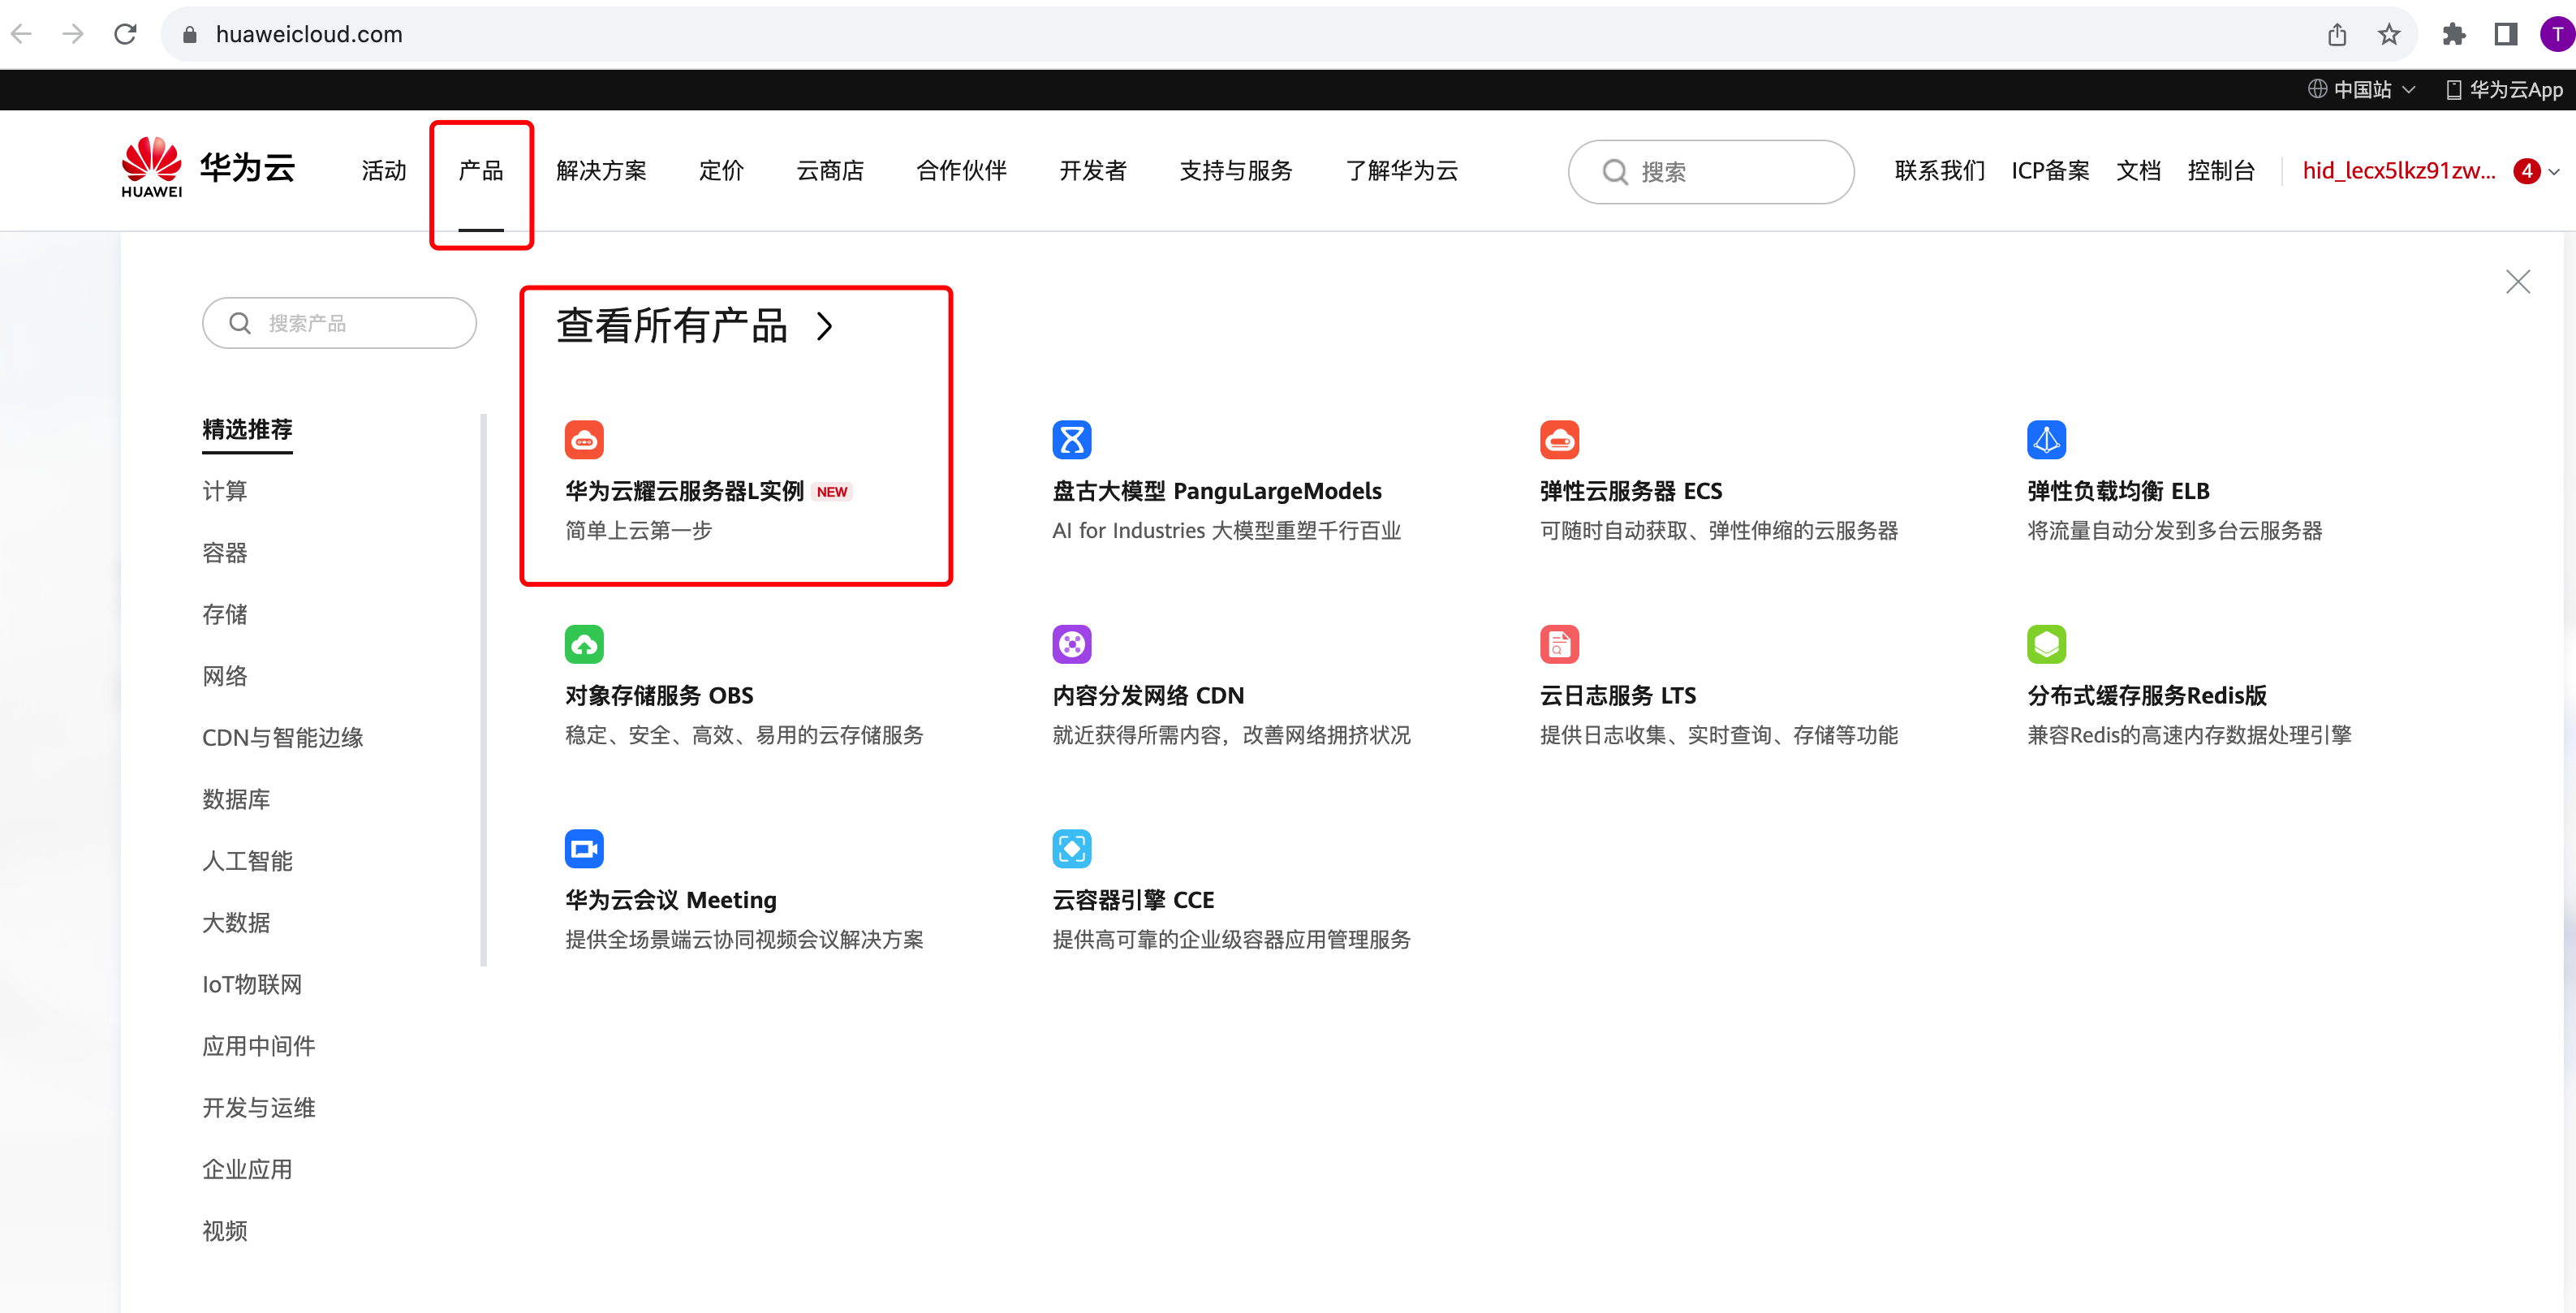Click the category list scrollbar
Image resolution: width=2576 pixels, height=1313 pixels.
click(x=484, y=690)
